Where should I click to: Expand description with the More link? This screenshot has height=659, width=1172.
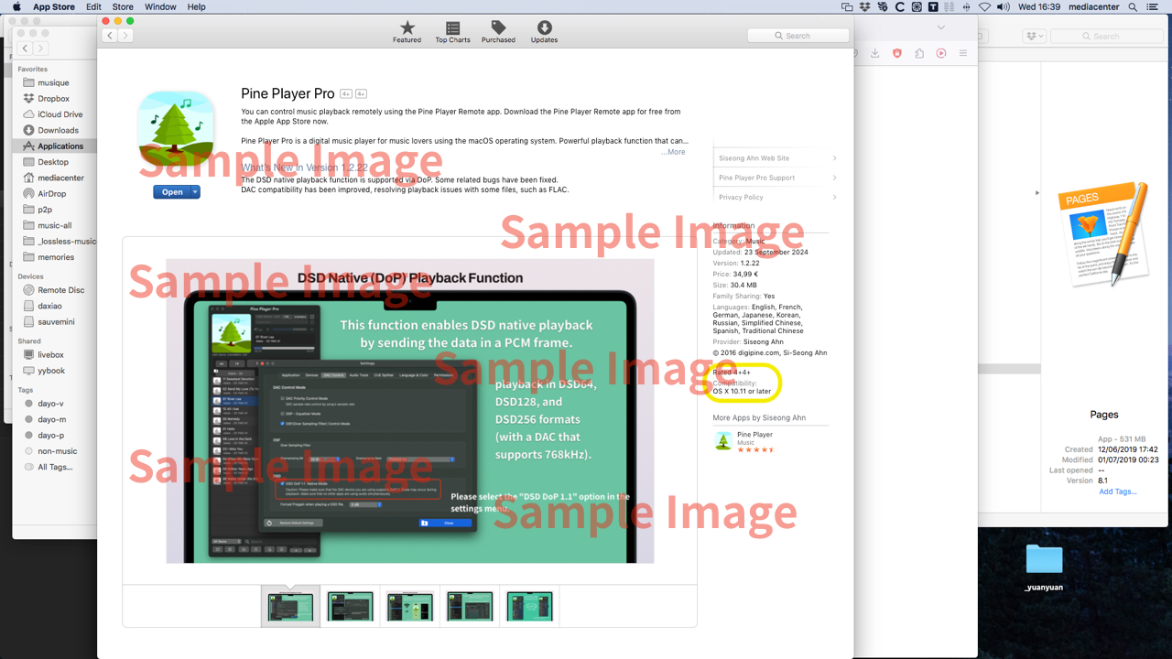673,152
